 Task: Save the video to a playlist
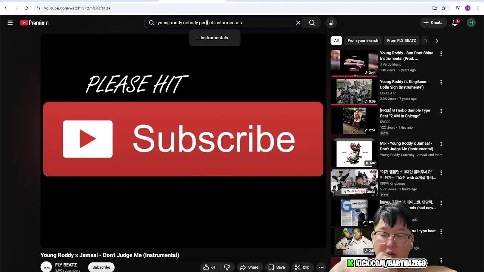coord(276,267)
